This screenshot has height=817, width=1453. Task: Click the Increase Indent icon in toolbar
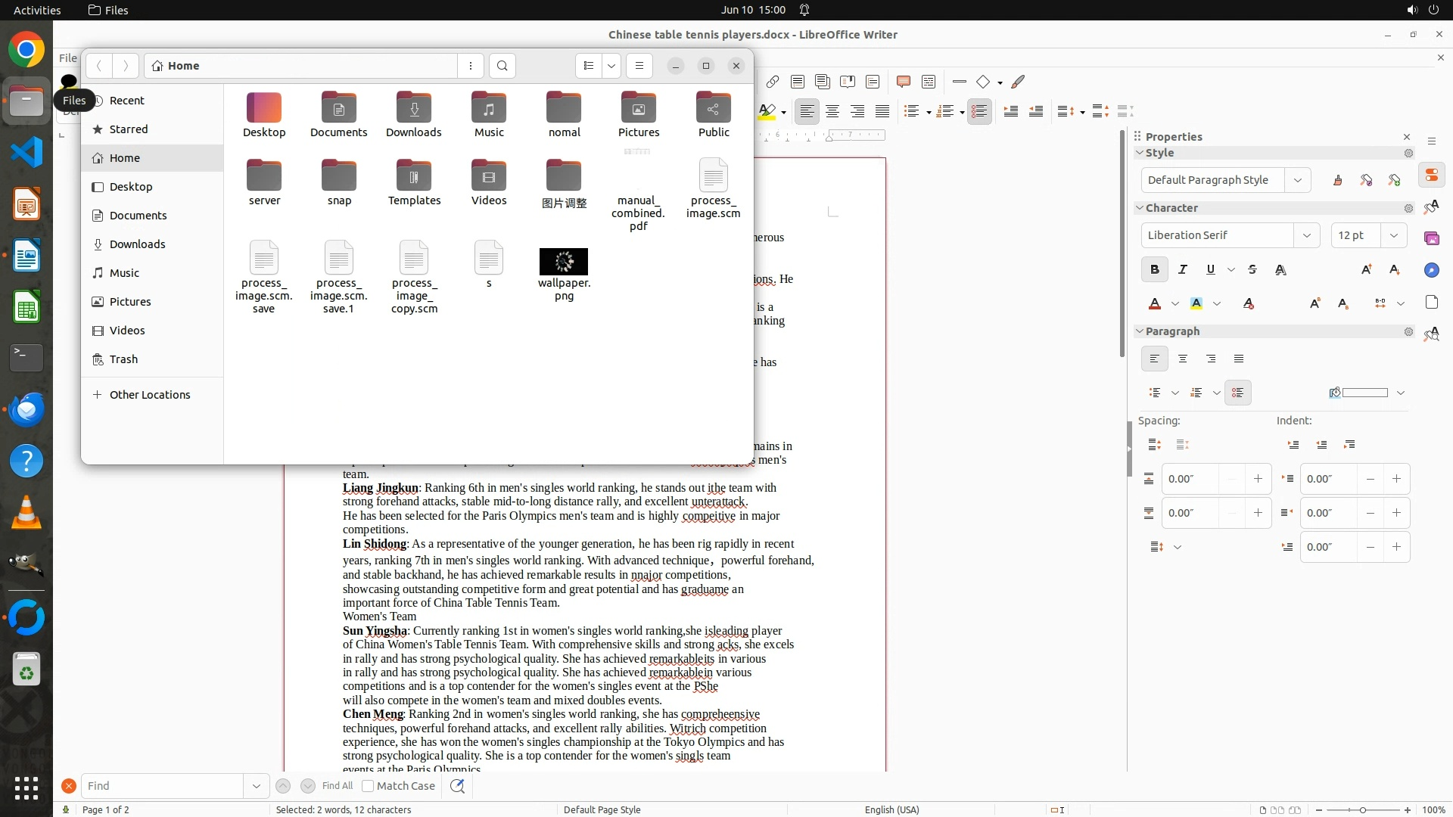coord(1011,111)
